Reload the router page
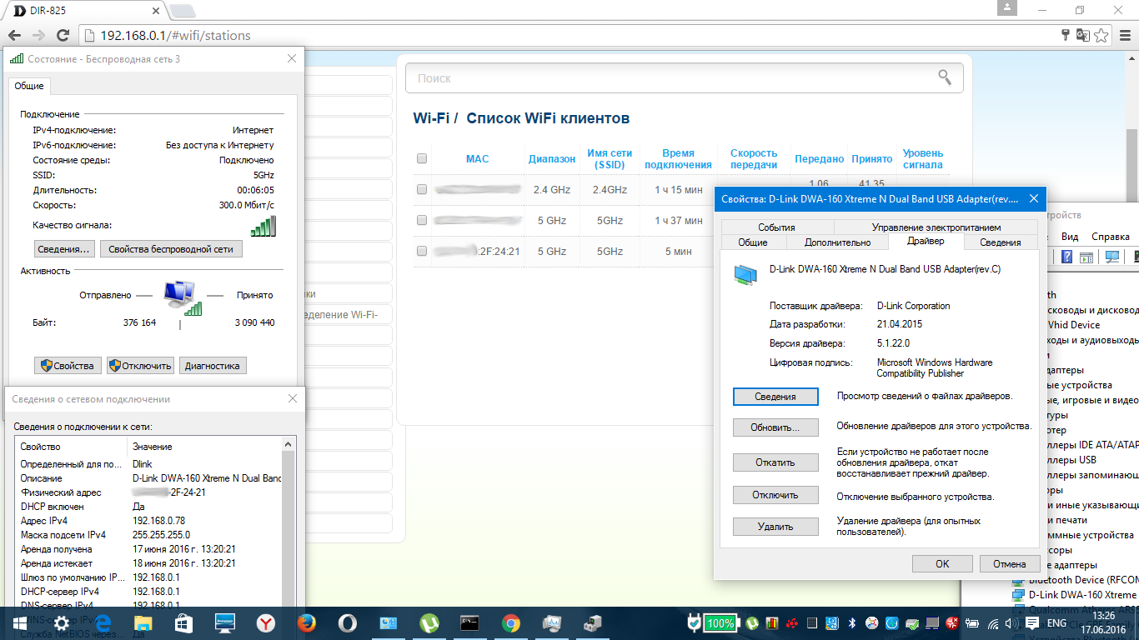1139x640 pixels. pyautogui.click(x=63, y=35)
